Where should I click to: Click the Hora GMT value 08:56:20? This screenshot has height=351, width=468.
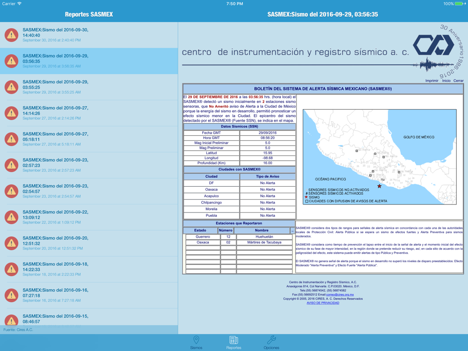(x=268, y=138)
